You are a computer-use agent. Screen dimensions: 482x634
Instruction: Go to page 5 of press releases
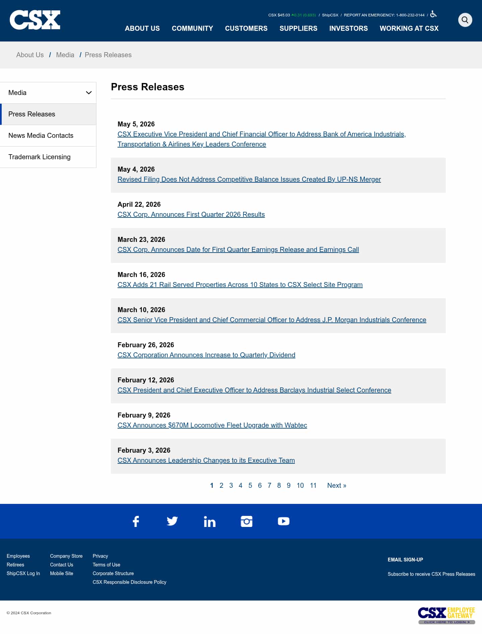tap(250, 485)
